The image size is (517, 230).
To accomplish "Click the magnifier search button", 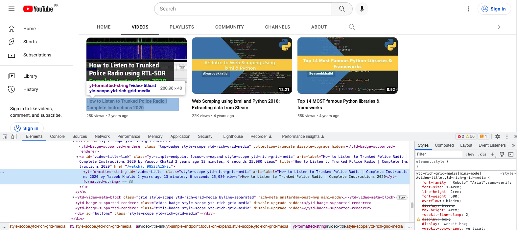I will pyautogui.click(x=342, y=9).
